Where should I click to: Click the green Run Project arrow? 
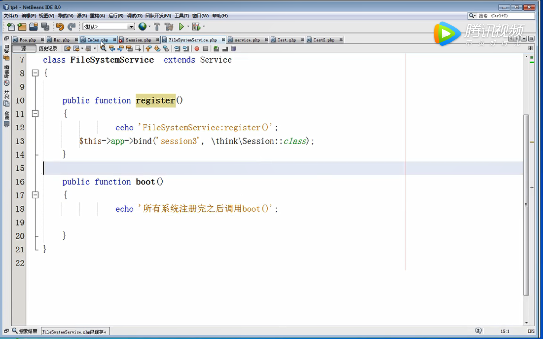click(181, 27)
